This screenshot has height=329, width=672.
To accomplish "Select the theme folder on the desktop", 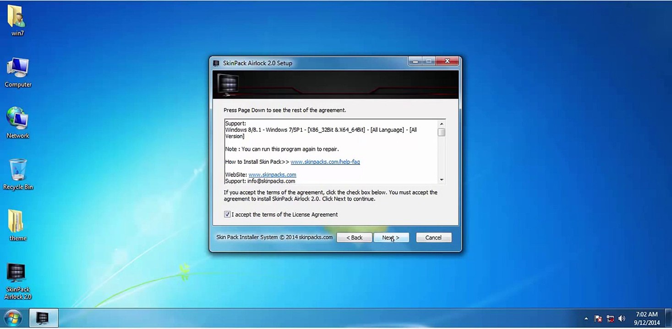I will click(18, 225).
